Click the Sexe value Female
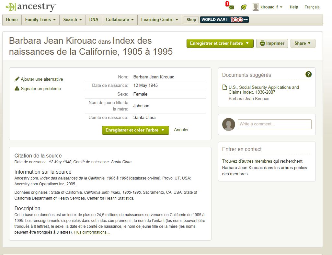 point(140,94)
